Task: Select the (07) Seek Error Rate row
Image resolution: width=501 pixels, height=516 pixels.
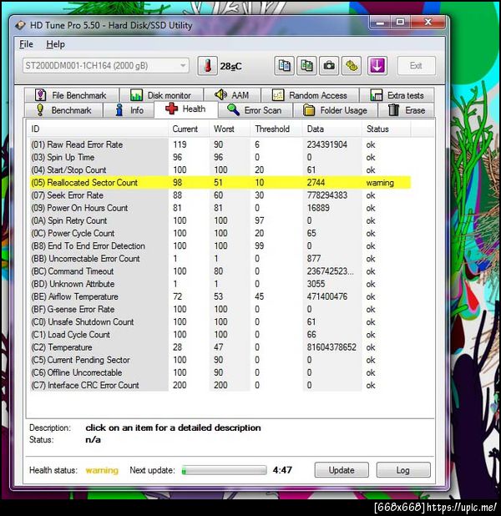Action: (x=220, y=195)
